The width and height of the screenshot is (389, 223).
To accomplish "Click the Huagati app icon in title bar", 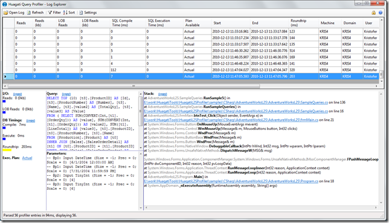I will coord(5,4).
